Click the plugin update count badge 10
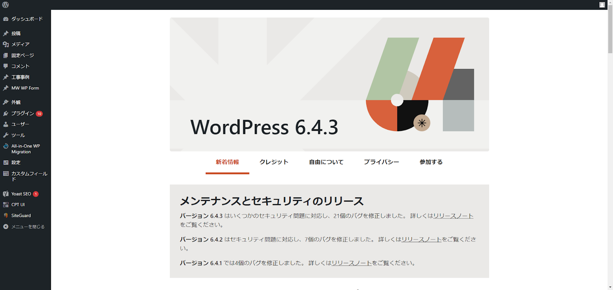The image size is (613, 290). 39,114
